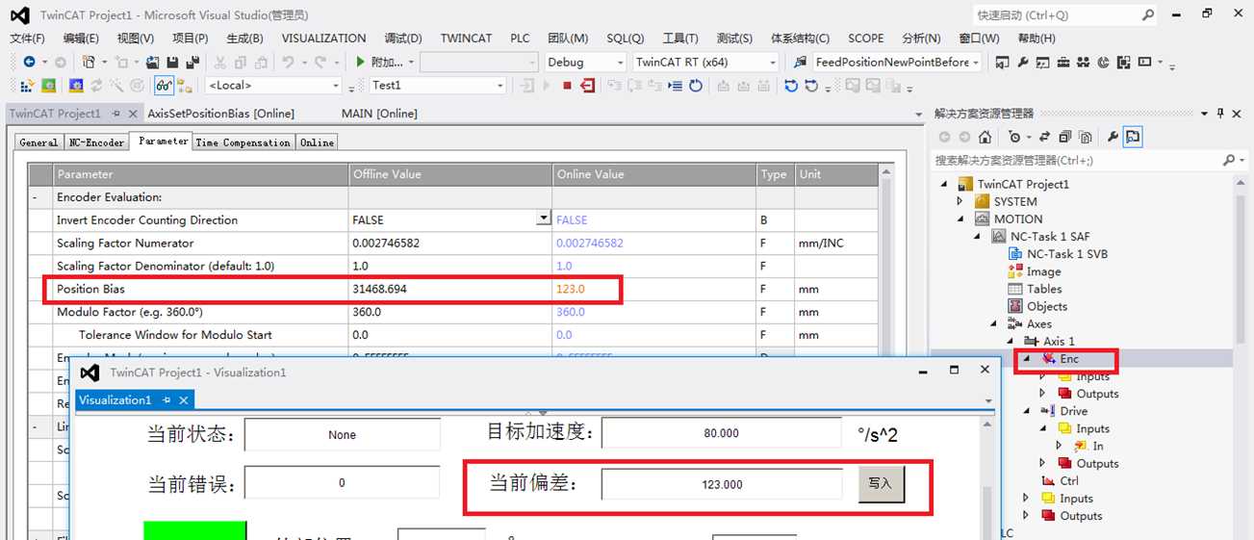Click the Toolbox icon in main toolbar

pyautogui.click(x=1062, y=62)
